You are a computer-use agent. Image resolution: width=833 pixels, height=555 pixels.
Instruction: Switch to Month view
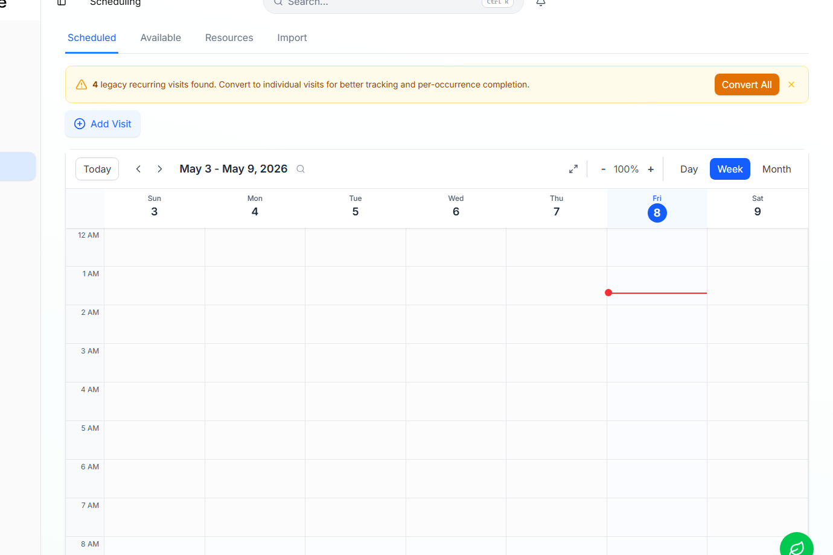pyautogui.click(x=776, y=169)
